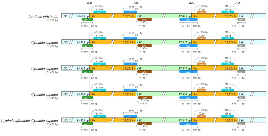Click the JSB junction heading
Screen dimensions: 268x136
click(x=136, y=3)
